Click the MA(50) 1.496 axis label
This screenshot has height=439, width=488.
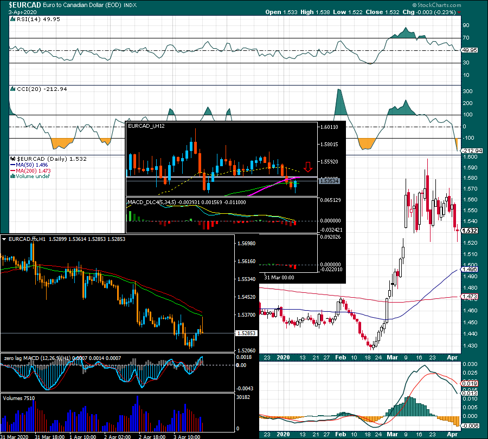tap(470, 270)
